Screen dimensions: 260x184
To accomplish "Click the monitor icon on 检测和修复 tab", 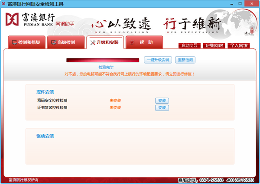I will click(x=15, y=43).
